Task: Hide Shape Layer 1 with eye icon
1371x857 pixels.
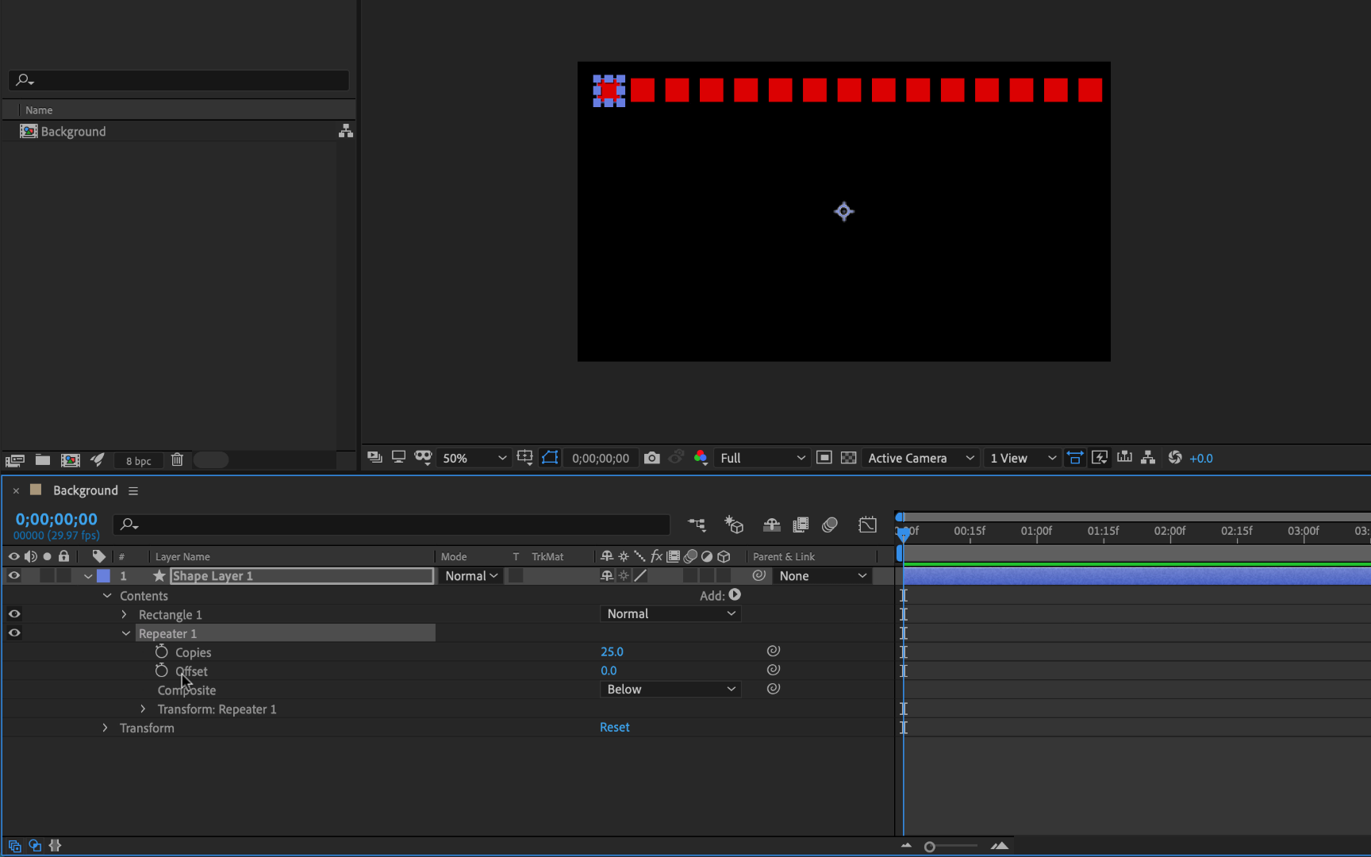Action: [14, 576]
